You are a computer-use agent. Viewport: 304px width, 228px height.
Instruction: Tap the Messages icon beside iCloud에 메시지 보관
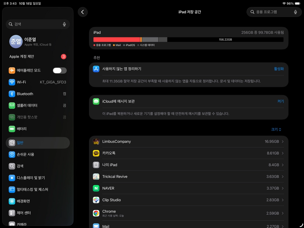coord(96,102)
